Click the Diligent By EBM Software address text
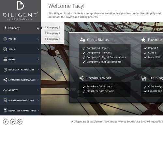163x163 pixels. pyautogui.click(x=118, y=122)
